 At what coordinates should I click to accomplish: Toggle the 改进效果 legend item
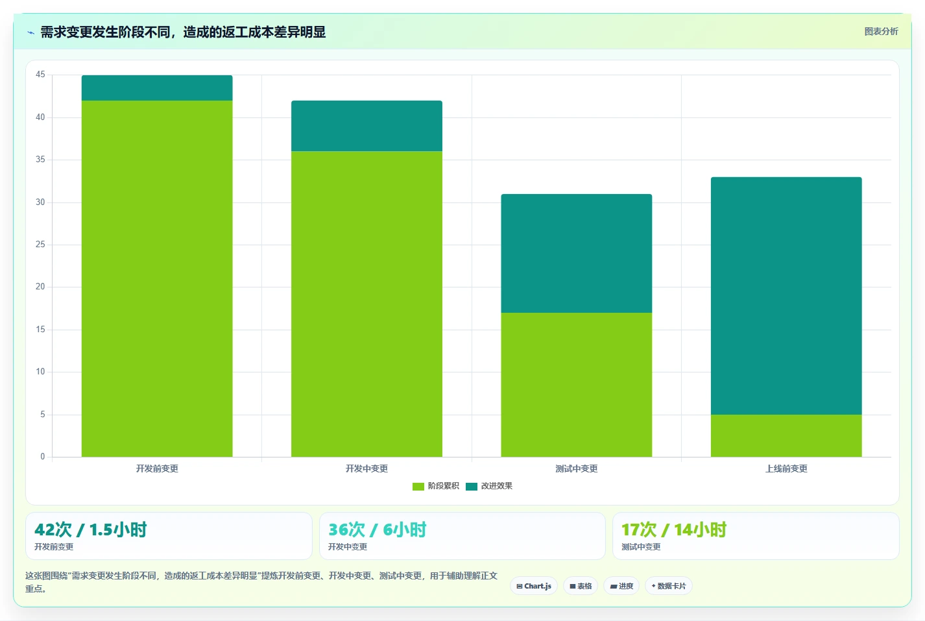coord(489,486)
